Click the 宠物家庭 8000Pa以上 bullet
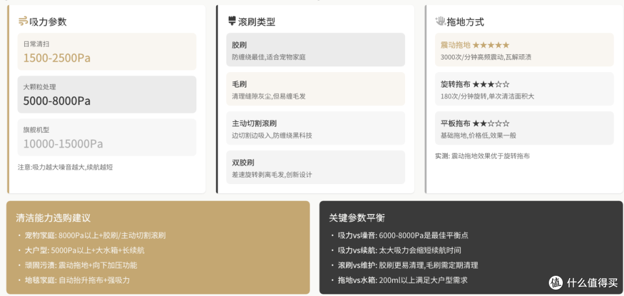624x296 pixels. pos(95,235)
